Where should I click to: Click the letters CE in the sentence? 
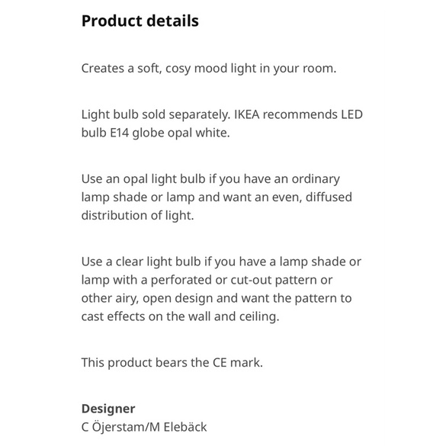(x=220, y=363)
